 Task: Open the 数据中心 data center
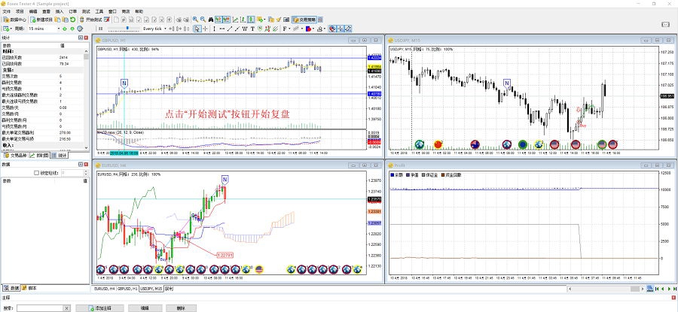click(14, 20)
